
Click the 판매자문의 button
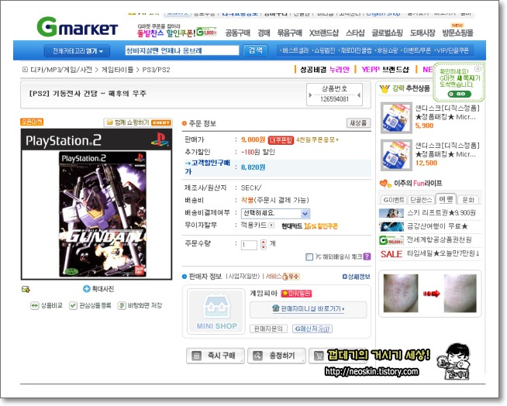[x=268, y=329]
